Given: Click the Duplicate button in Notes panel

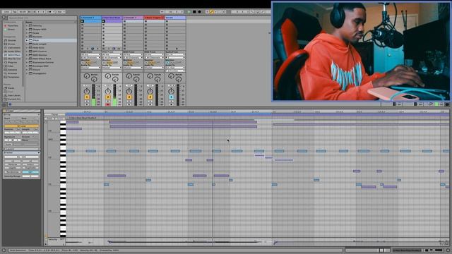Looking at the screenshot, I should 30,168.
